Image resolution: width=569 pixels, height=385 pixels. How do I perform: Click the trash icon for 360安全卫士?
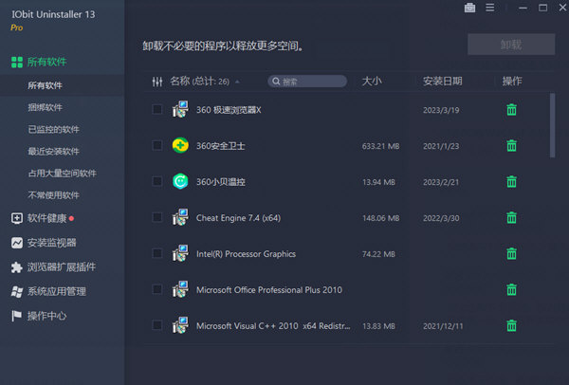click(511, 145)
